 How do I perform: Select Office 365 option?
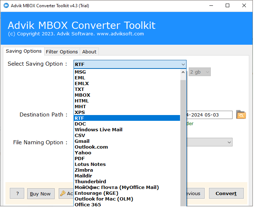[127, 204]
